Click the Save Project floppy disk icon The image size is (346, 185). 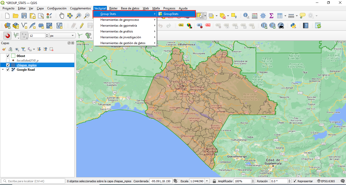(x=24, y=16)
